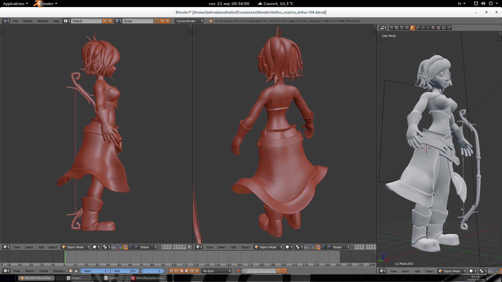The image size is (502, 282).
Task: Toggle manipulate center points in right viewport
Action: pos(490,271)
